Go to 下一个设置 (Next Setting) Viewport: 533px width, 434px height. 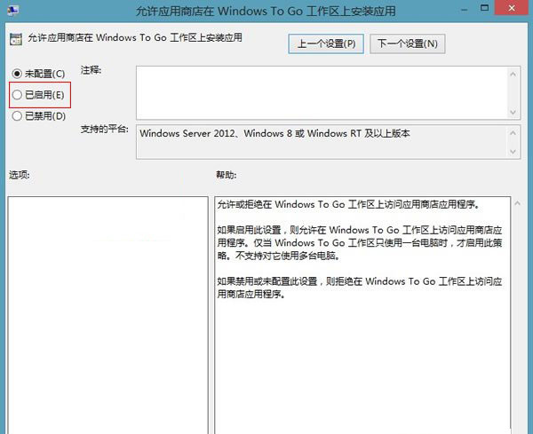click(x=407, y=43)
